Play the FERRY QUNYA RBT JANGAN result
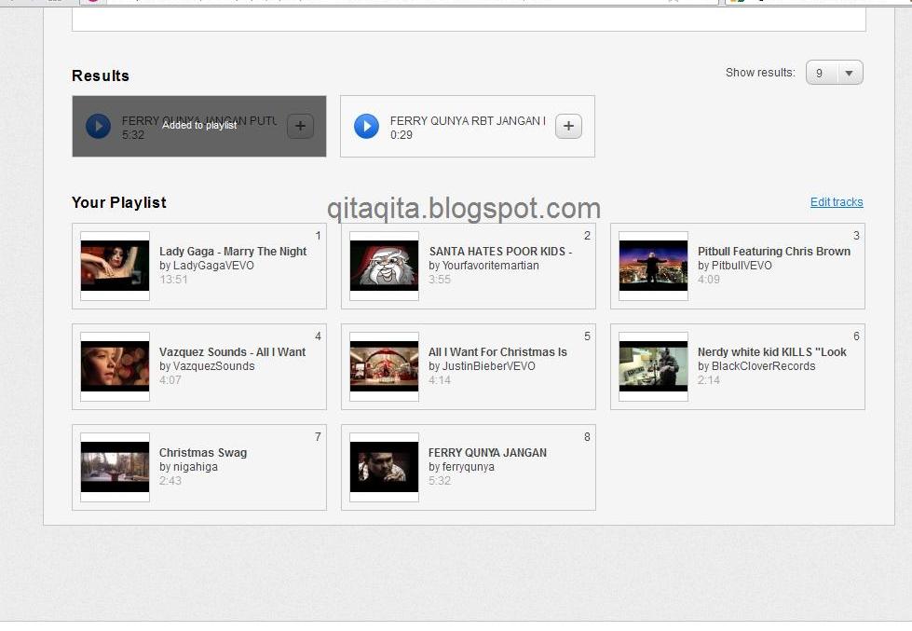This screenshot has height=631, width=912. (x=366, y=127)
